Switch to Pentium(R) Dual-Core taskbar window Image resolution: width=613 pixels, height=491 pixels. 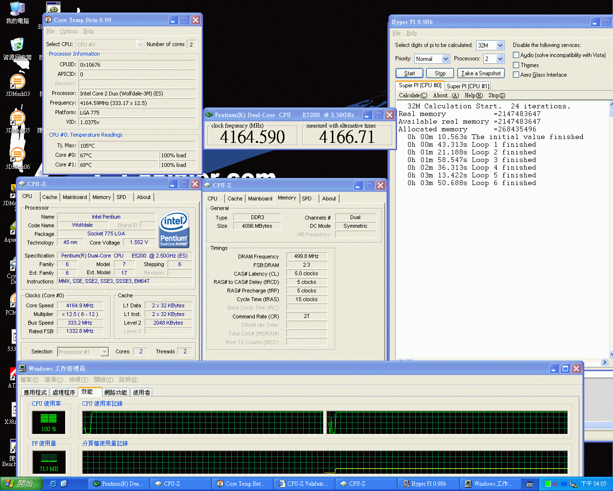point(119,484)
